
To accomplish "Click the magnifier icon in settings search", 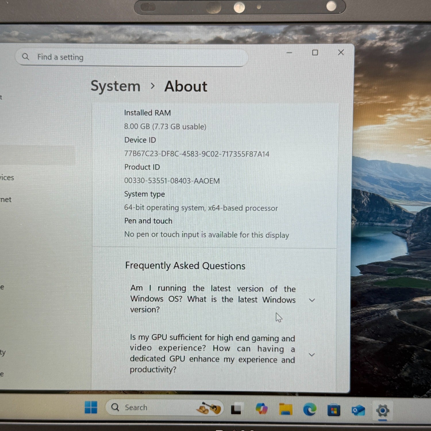I will pyautogui.click(x=26, y=57).
